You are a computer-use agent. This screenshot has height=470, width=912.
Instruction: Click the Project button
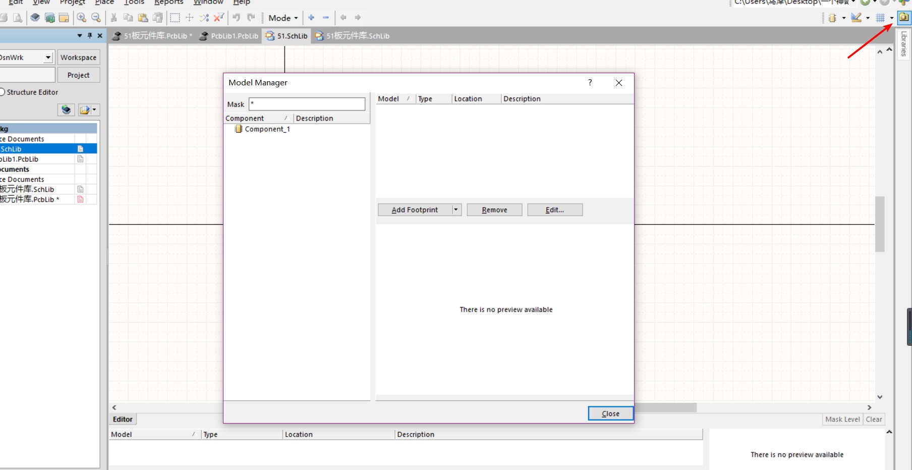point(78,75)
